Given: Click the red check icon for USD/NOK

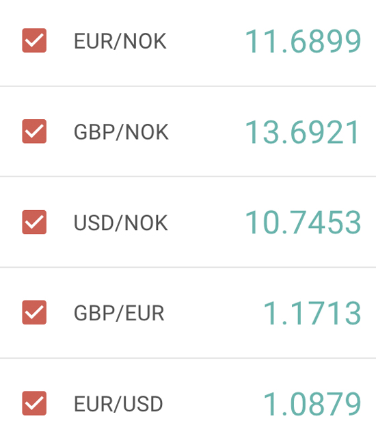Looking at the screenshot, I should point(34,222).
